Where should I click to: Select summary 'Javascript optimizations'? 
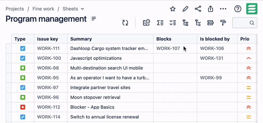[x=96, y=58]
